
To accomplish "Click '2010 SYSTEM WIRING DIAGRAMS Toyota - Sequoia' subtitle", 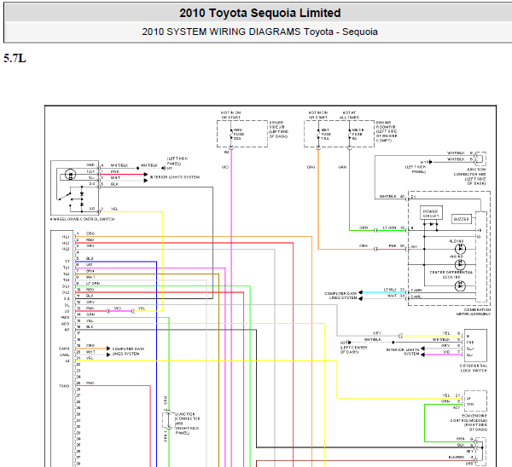I will (260, 32).
